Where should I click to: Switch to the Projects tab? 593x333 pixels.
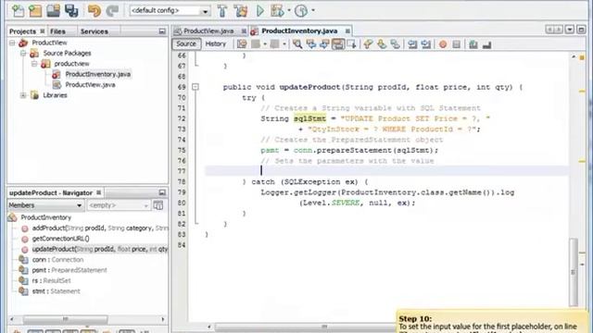22,31
